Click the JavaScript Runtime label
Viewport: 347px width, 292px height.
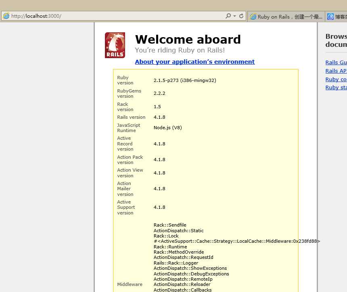pyautogui.click(x=129, y=128)
